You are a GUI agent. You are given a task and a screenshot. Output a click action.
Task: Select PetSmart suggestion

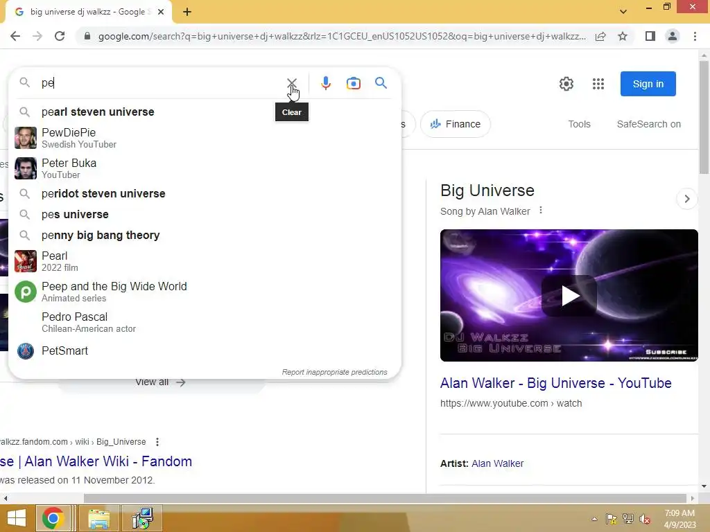pos(205,351)
